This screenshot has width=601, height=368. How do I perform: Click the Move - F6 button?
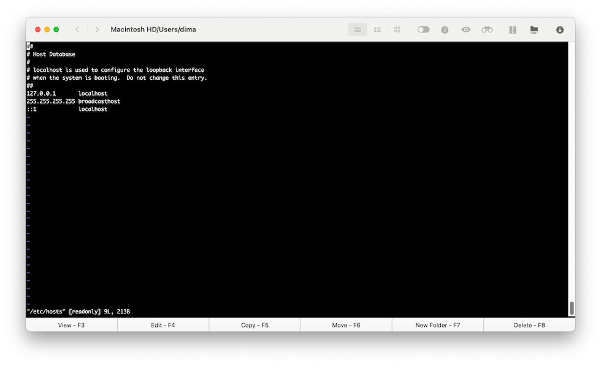(x=346, y=325)
